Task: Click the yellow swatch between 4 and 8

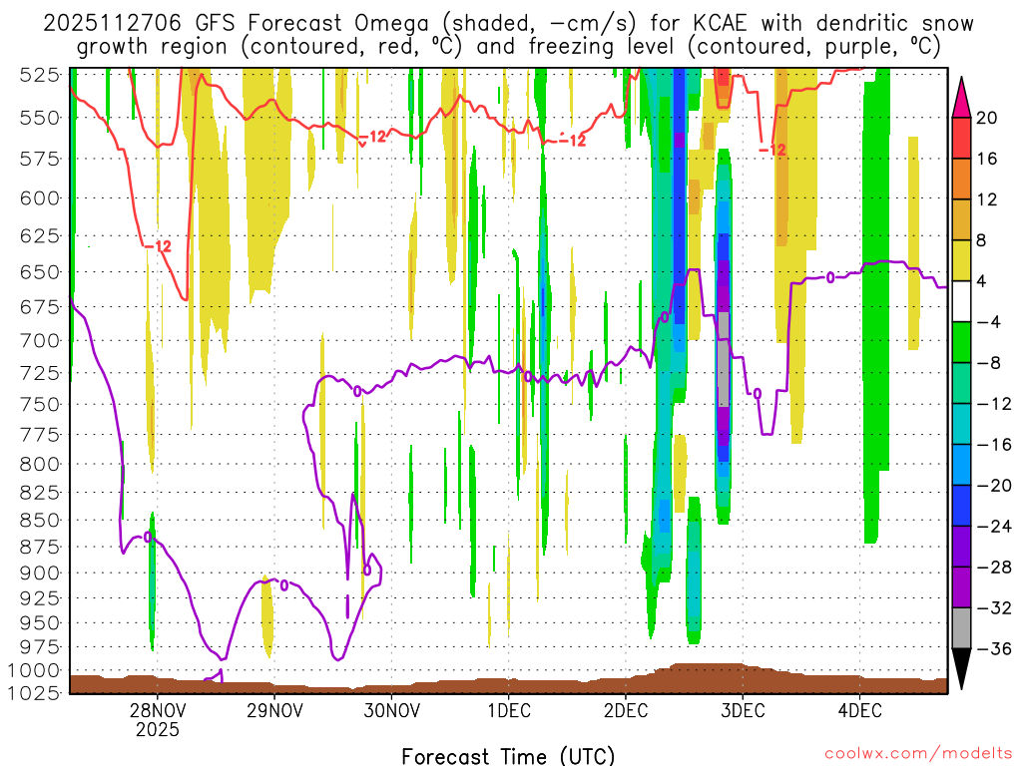Action: (x=961, y=260)
